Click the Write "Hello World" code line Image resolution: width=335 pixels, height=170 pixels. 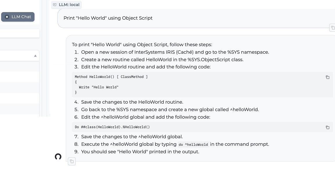pos(99,87)
